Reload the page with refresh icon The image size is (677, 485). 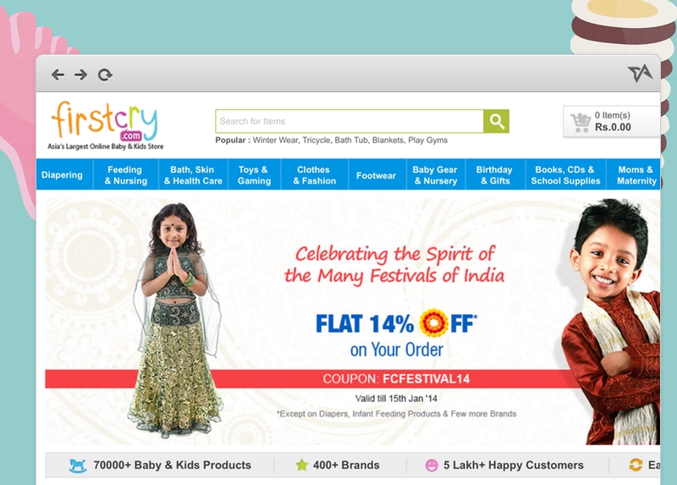105,75
